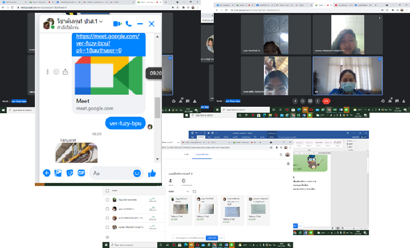Turn off the camera in Google Meet
The width and height of the screenshot is (410, 248).
coord(303,101)
